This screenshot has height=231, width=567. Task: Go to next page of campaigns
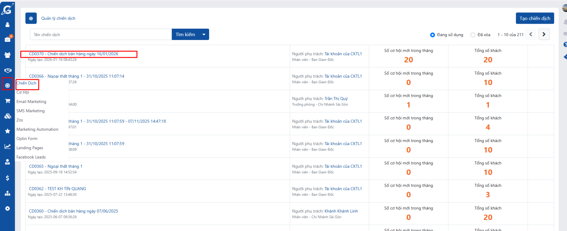pyautogui.click(x=544, y=34)
